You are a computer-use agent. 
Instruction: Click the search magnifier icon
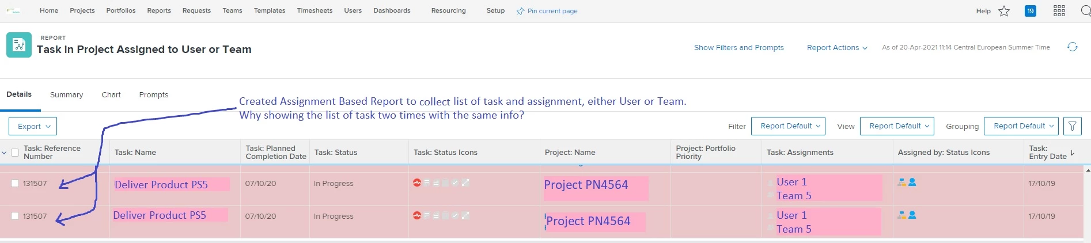(x=1086, y=11)
